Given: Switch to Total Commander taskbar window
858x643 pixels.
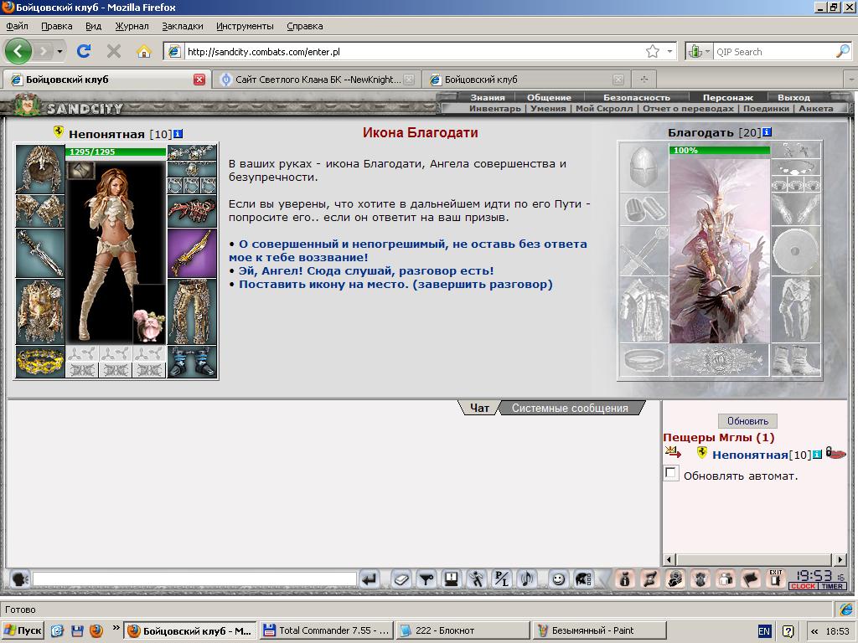Looking at the screenshot, I should pyautogui.click(x=326, y=630).
